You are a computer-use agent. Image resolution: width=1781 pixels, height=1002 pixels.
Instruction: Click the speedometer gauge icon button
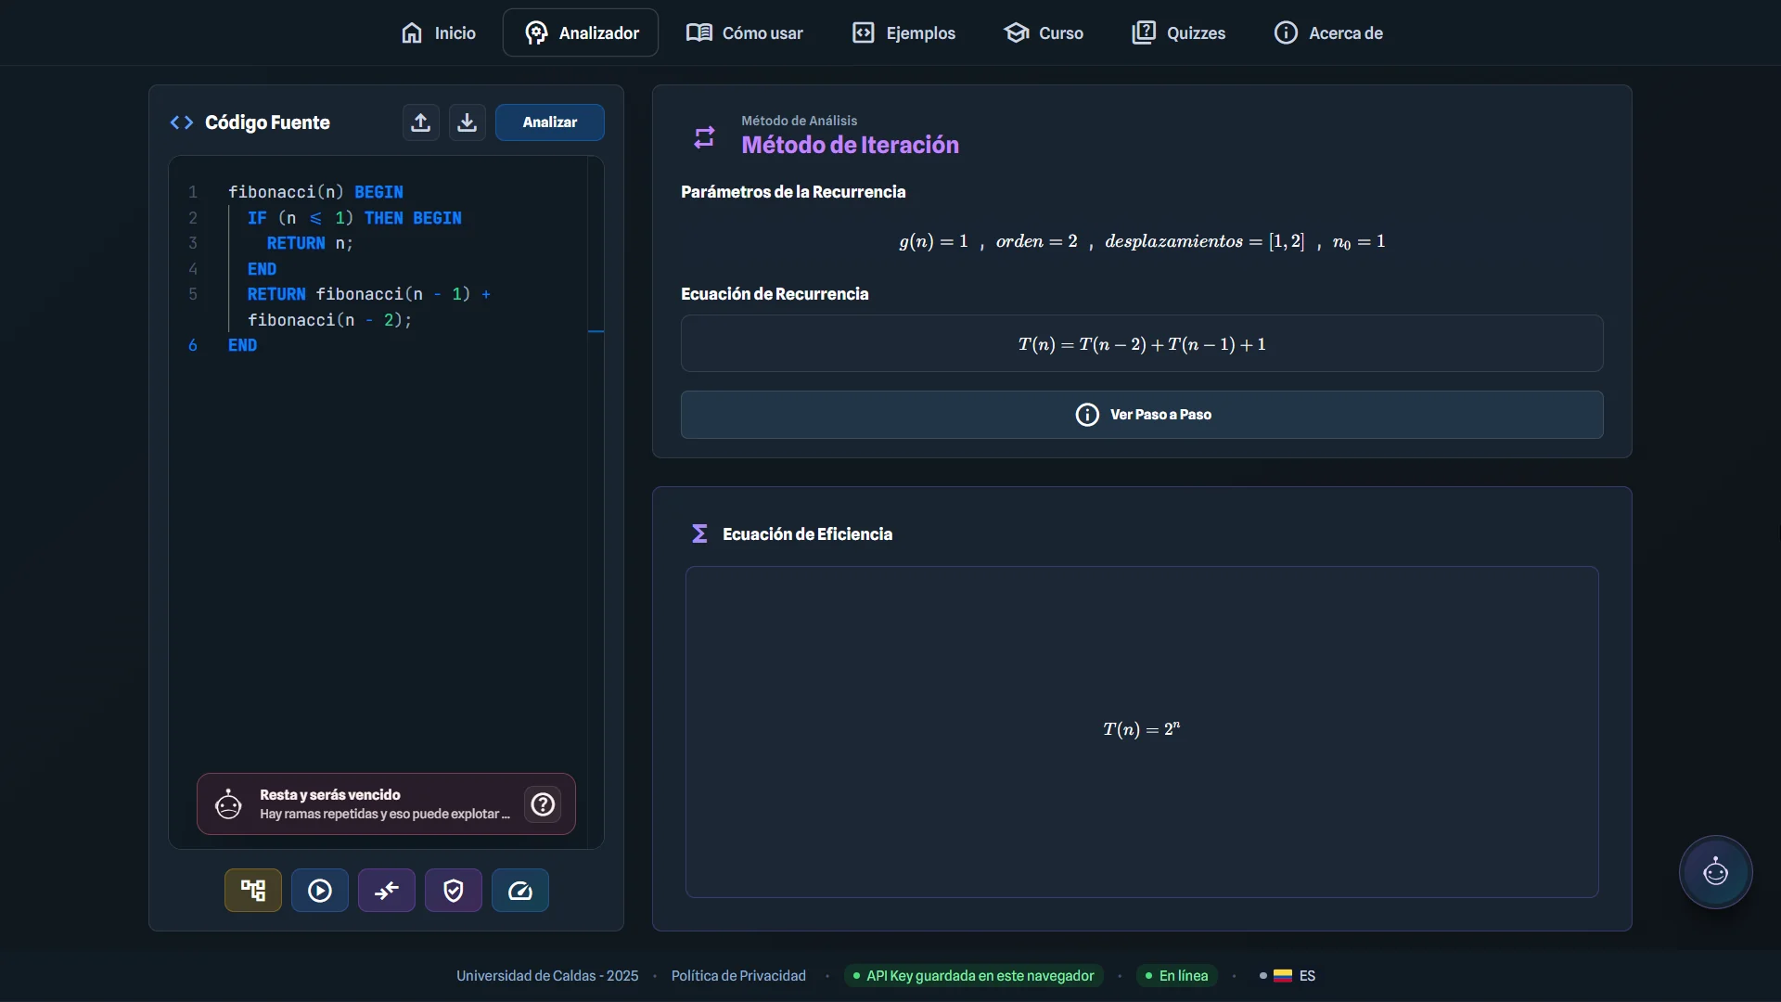pos(520,891)
